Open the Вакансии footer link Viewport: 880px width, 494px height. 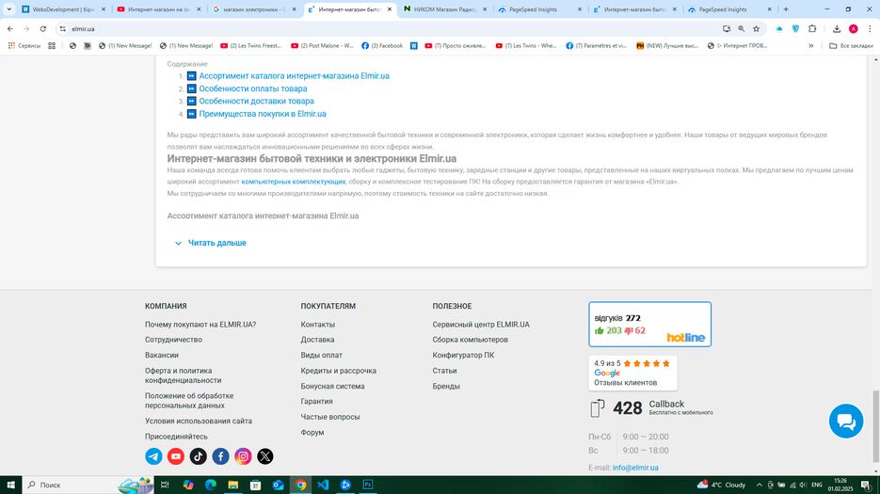162,356
